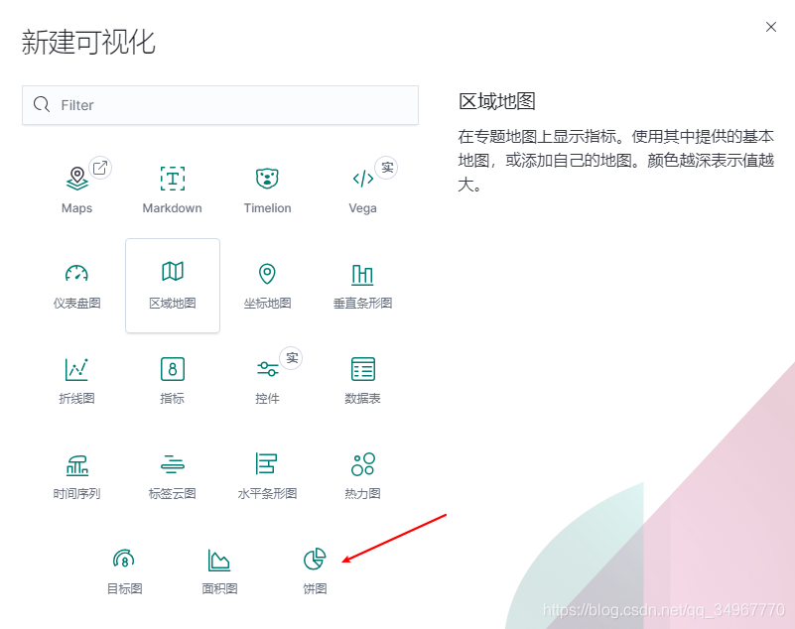The height and width of the screenshot is (629, 795).
Task: Select the 区域地图 region map icon
Action: click(x=173, y=272)
